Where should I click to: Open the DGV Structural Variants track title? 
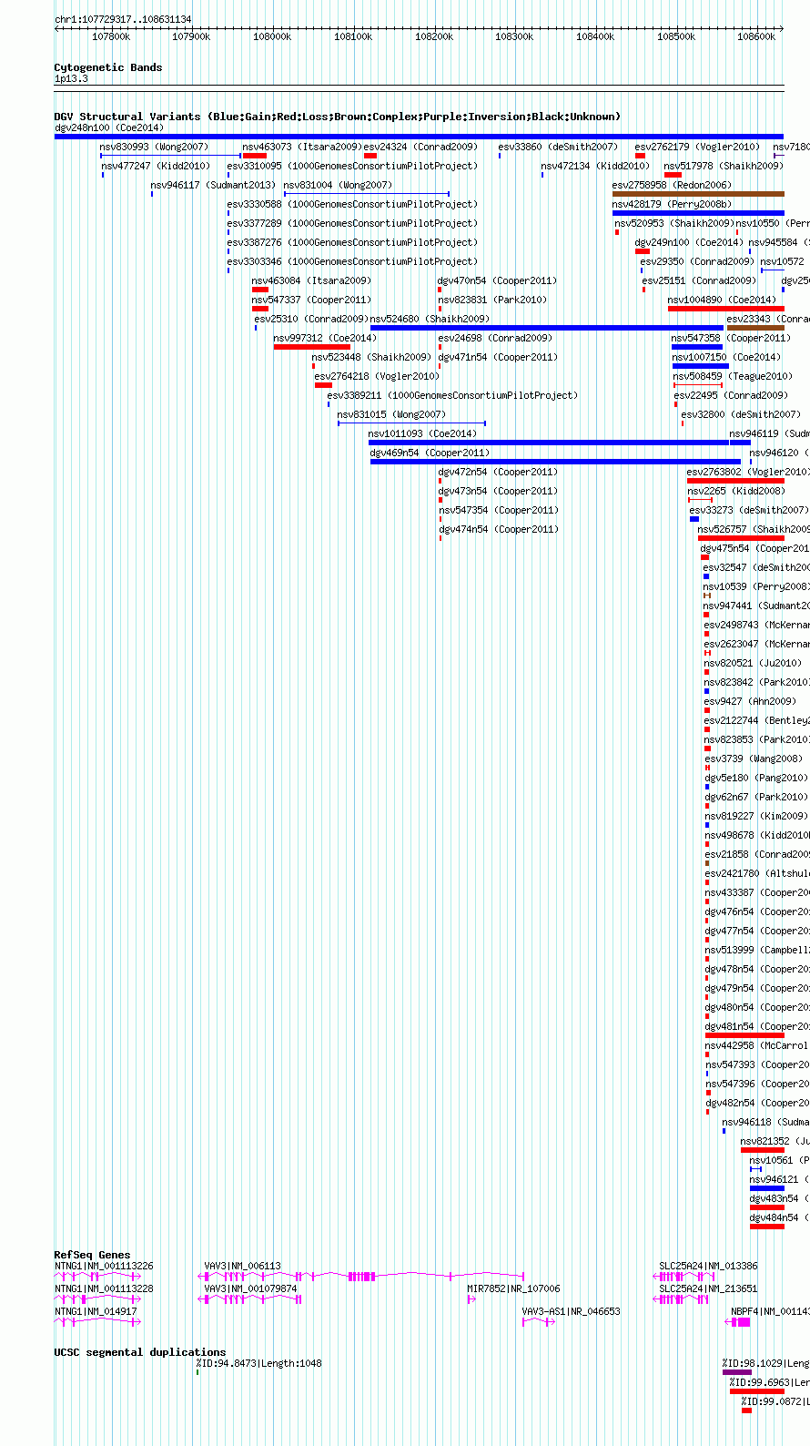[338, 117]
